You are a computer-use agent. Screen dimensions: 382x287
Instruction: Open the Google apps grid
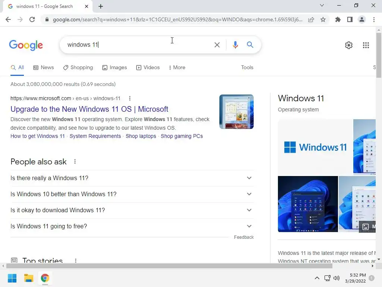(366, 45)
